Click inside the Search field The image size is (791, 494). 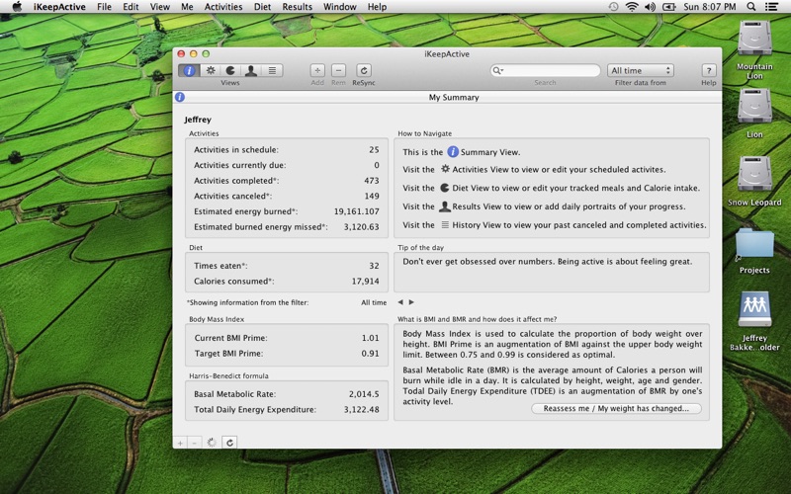click(x=549, y=71)
